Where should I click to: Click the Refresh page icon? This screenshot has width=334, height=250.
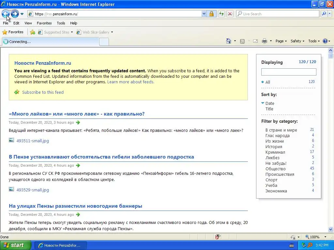tap(221, 14)
